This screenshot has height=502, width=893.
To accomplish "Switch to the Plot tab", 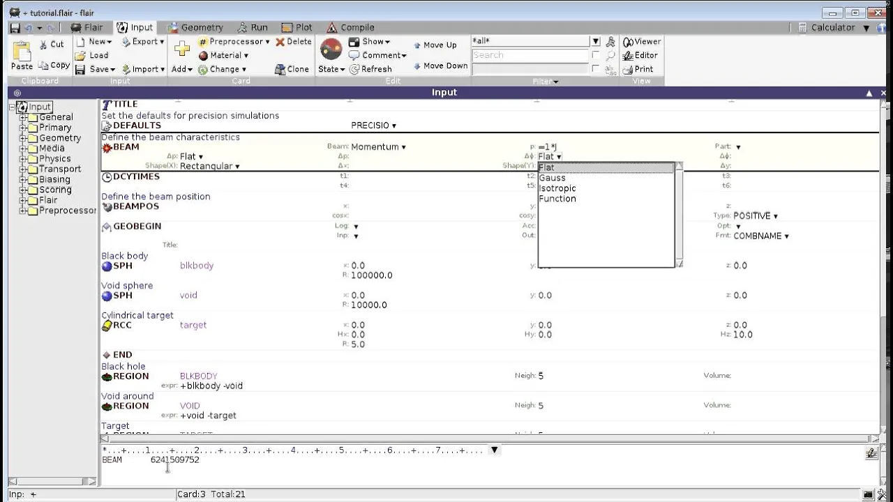I will coord(297,28).
